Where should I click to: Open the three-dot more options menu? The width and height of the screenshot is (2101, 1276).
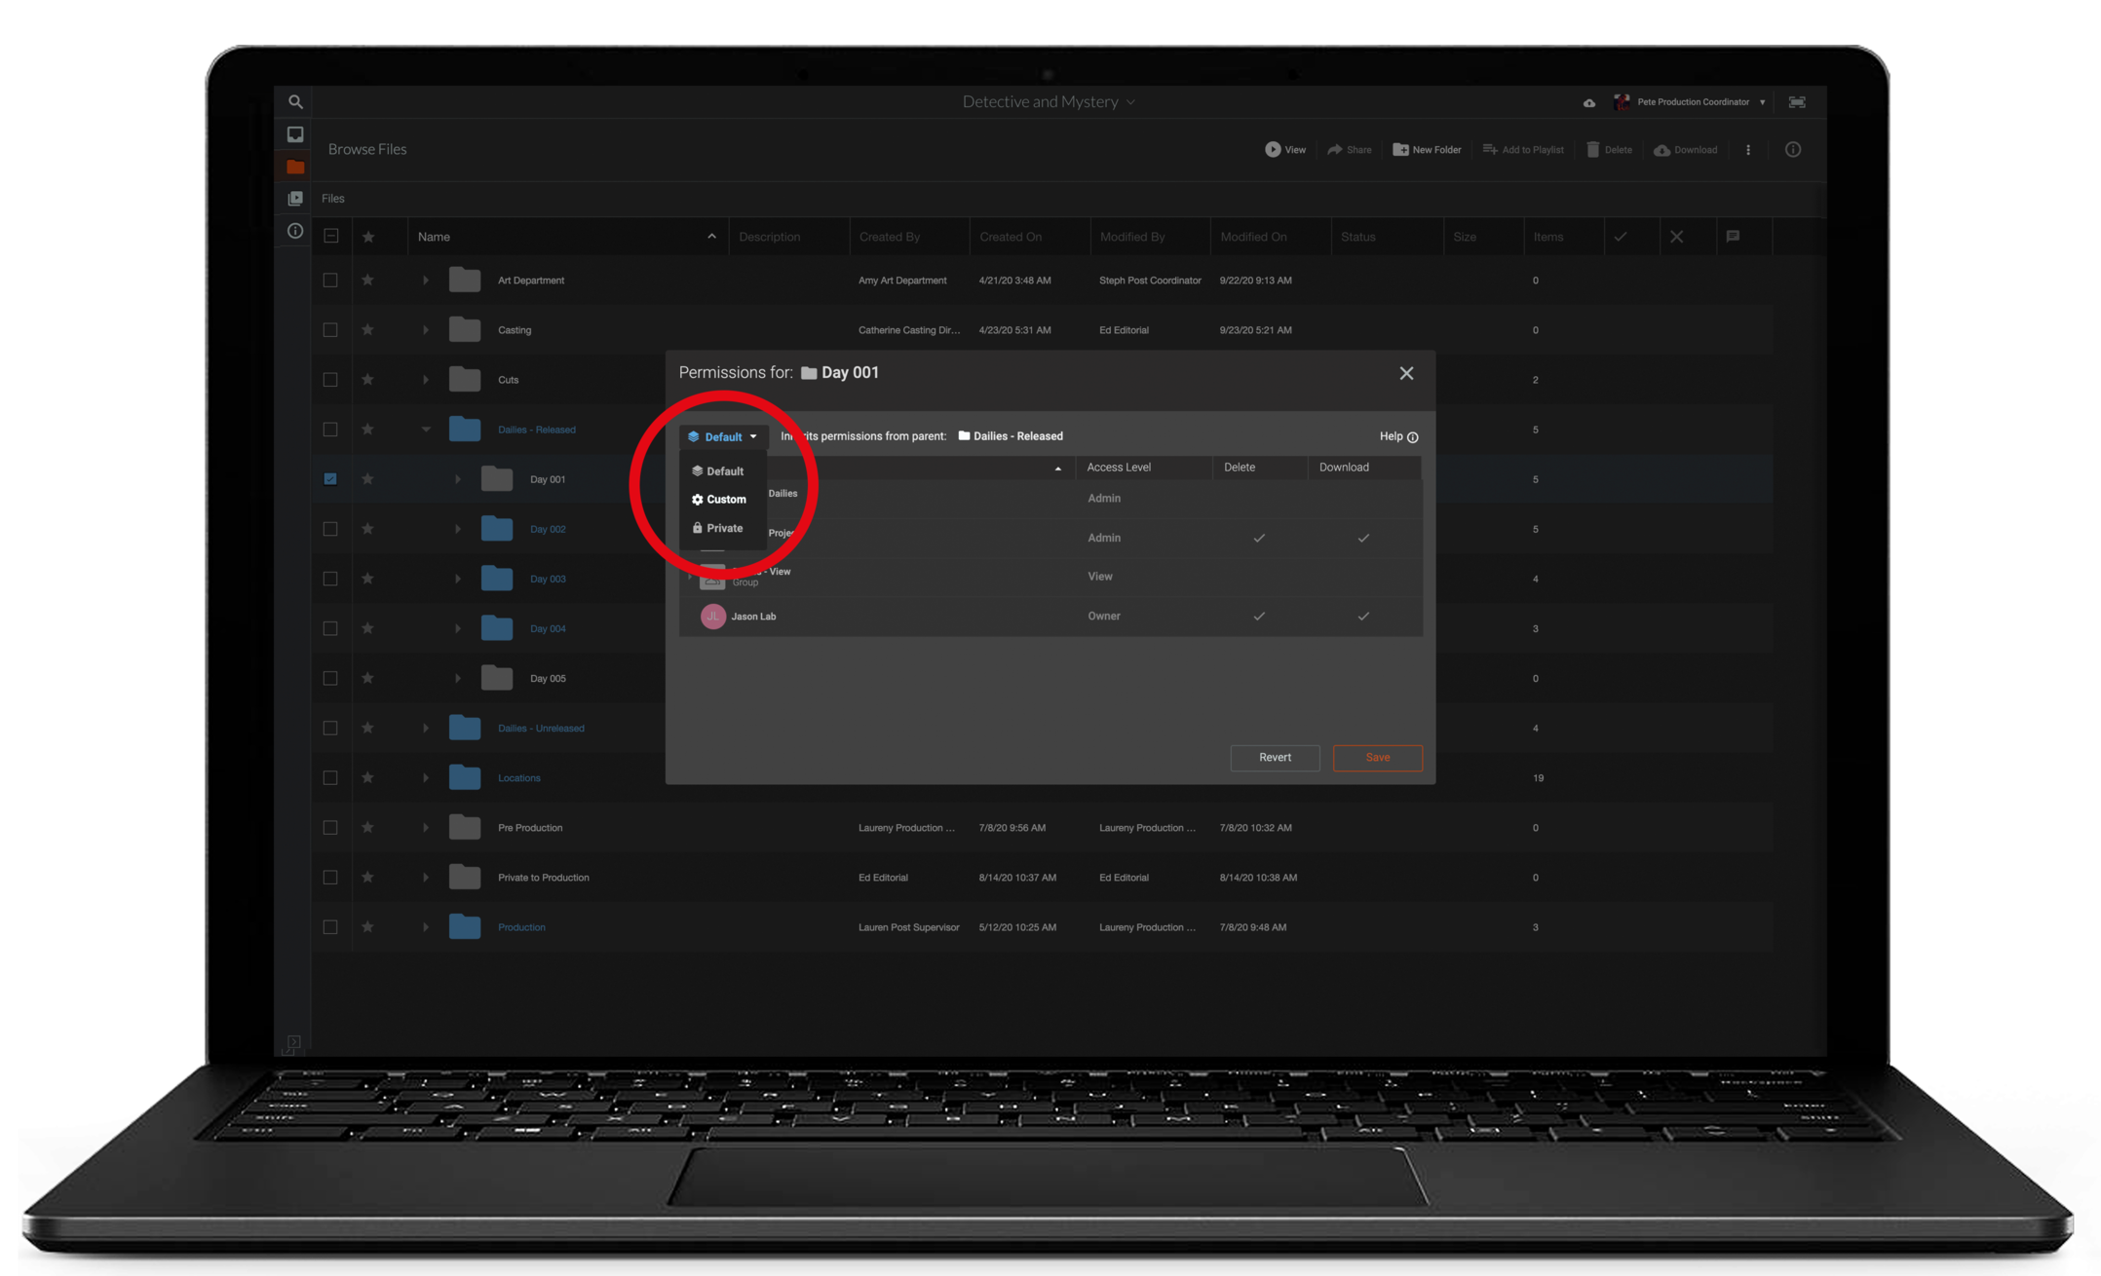[x=1748, y=150]
